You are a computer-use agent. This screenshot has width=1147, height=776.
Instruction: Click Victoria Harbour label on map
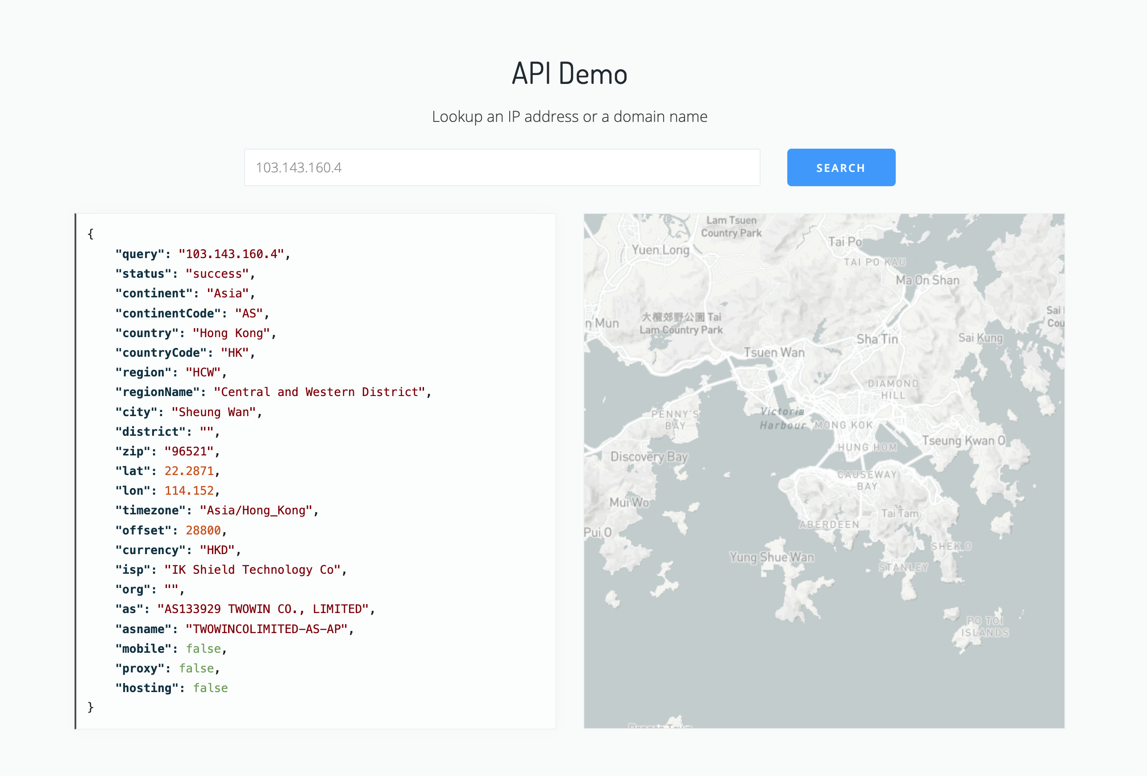(782, 418)
